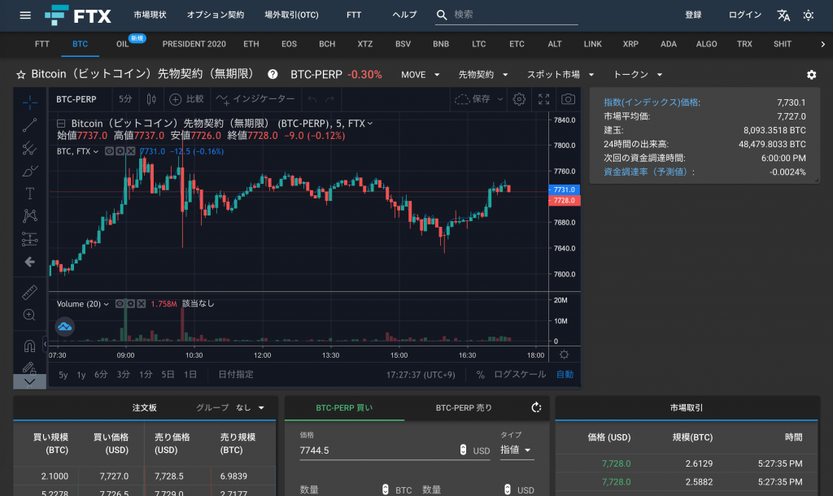This screenshot has height=496, width=833.
Task: Open the order book grouping dropdown
Action: pyautogui.click(x=251, y=408)
